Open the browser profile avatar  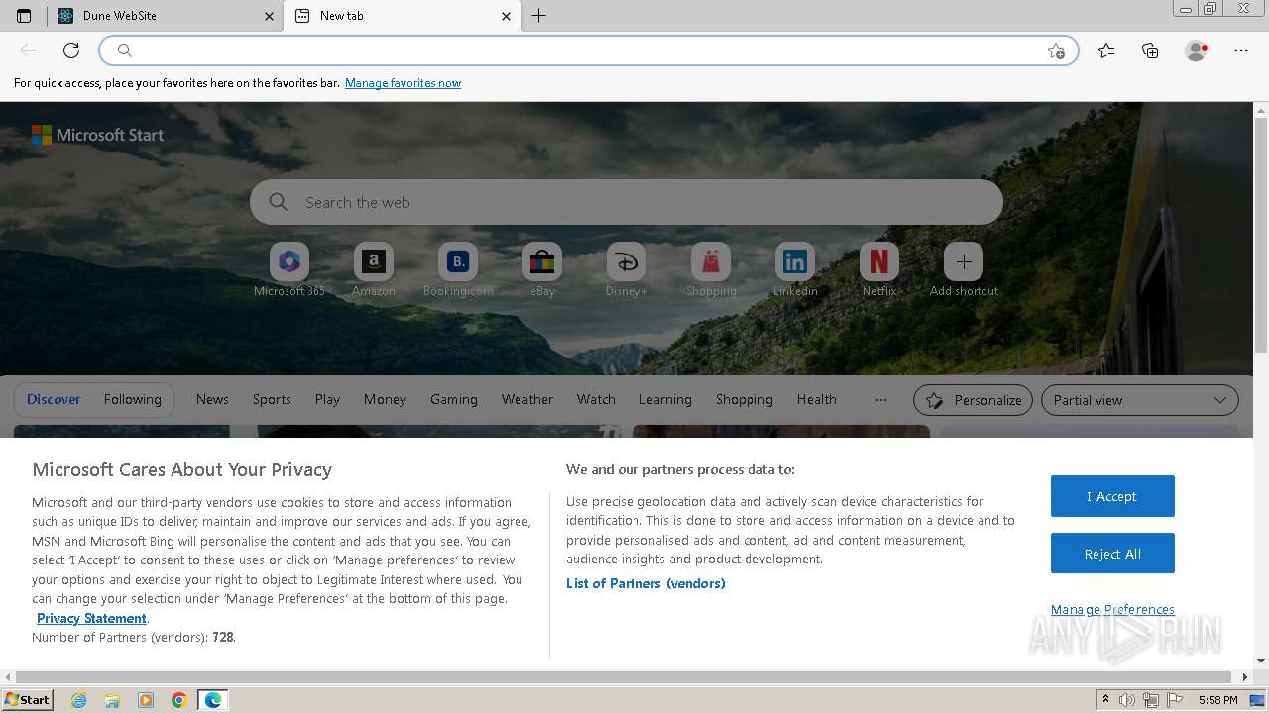point(1196,51)
